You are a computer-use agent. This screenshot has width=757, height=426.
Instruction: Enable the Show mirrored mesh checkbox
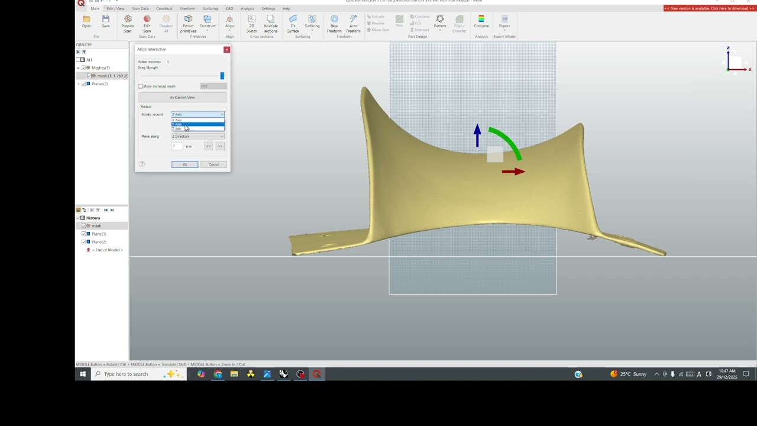tap(140, 86)
